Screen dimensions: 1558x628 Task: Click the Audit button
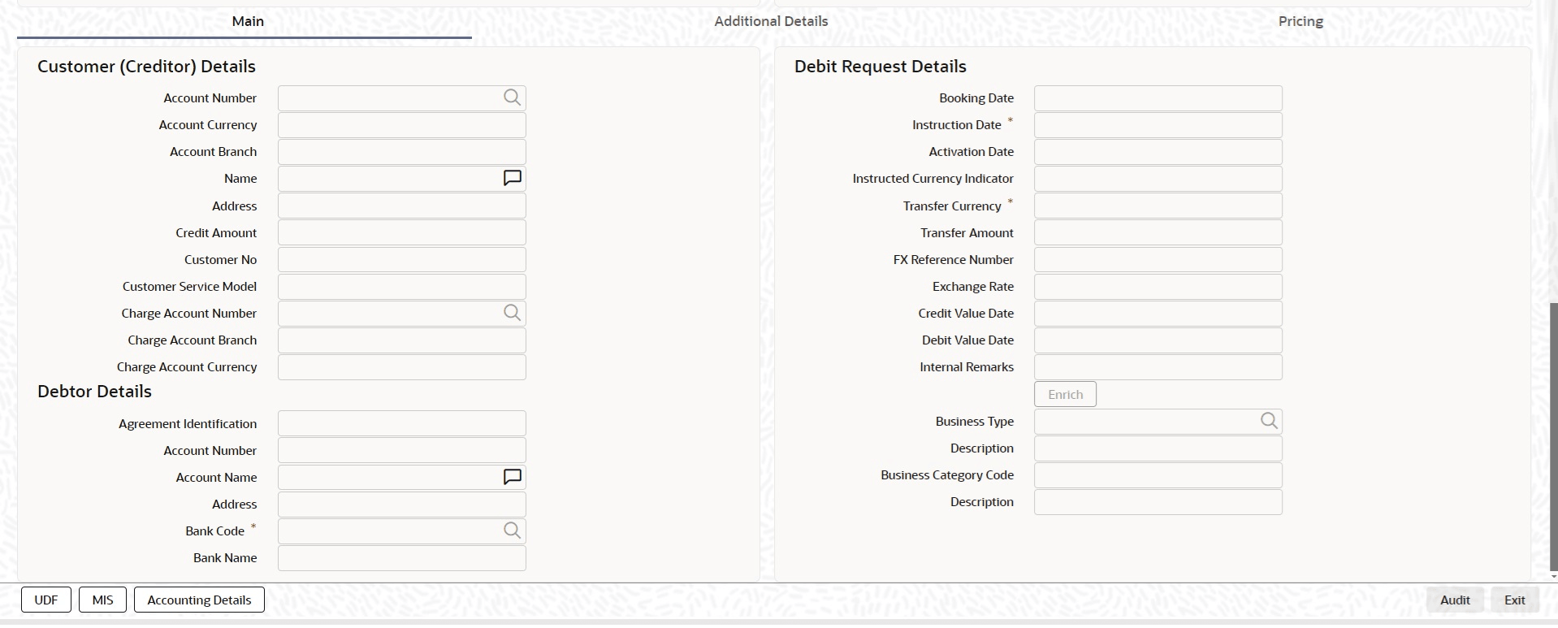pos(1455,600)
